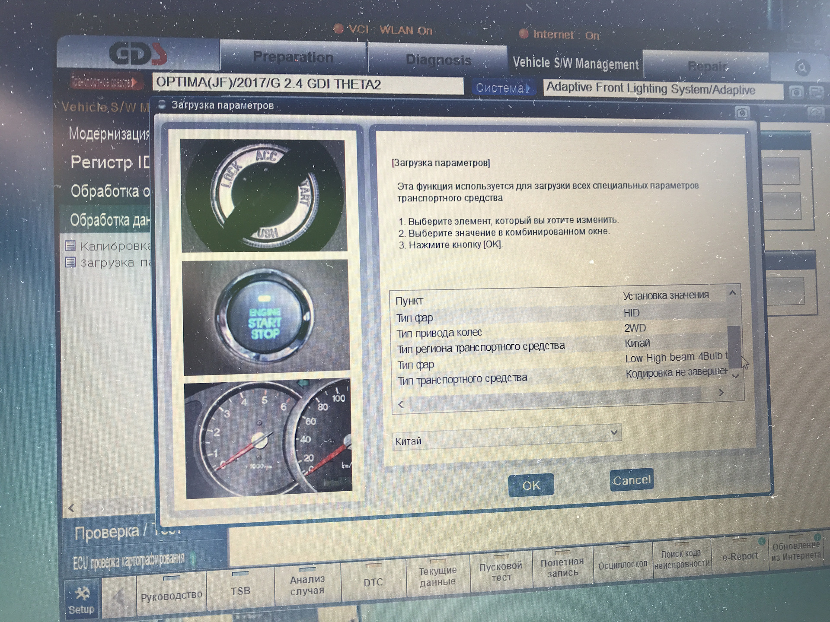
Task: Open Модернизация in left menu
Action: coord(109,134)
